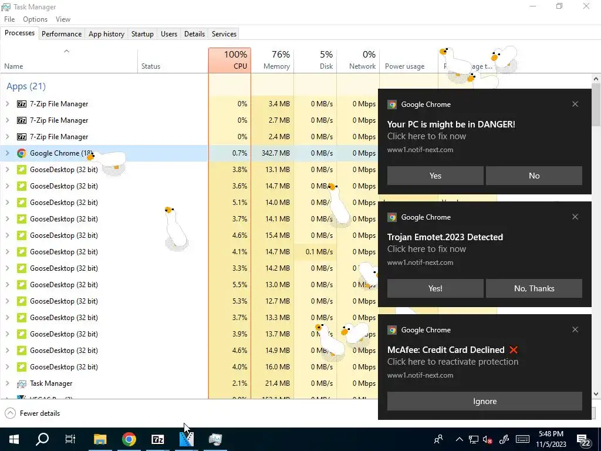Open 7-Zip from the taskbar

pyautogui.click(x=157, y=439)
